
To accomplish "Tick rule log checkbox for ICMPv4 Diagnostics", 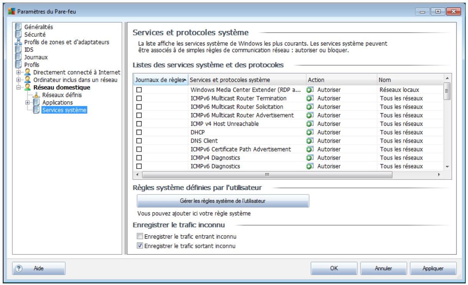I will tap(139, 158).
